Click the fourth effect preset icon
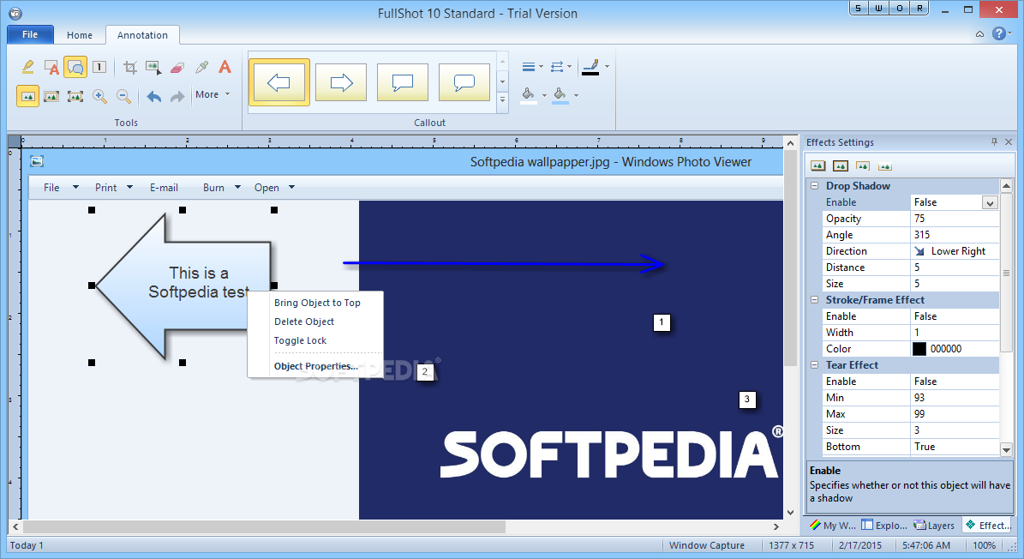Viewport: 1024px width, 559px height. pyautogui.click(x=885, y=165)
